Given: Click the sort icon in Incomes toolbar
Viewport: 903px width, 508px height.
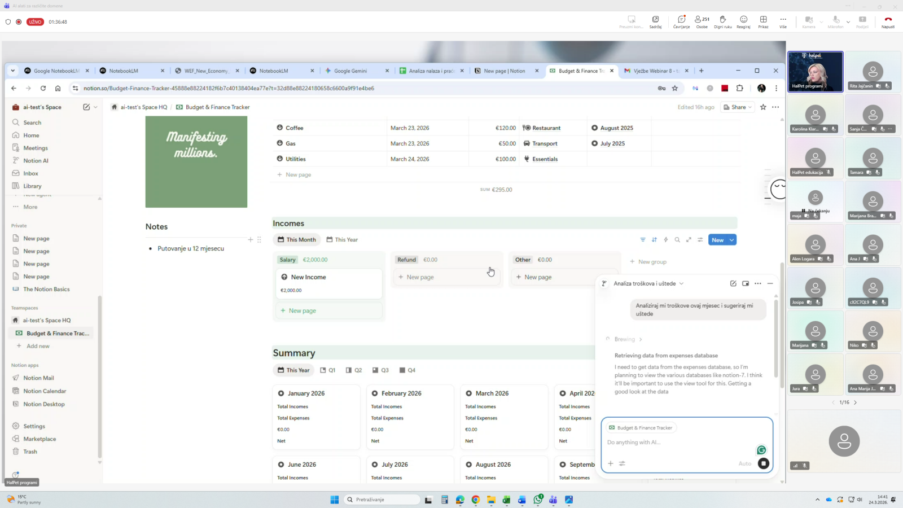Looking at the screenshot, I should pos(654,240).
